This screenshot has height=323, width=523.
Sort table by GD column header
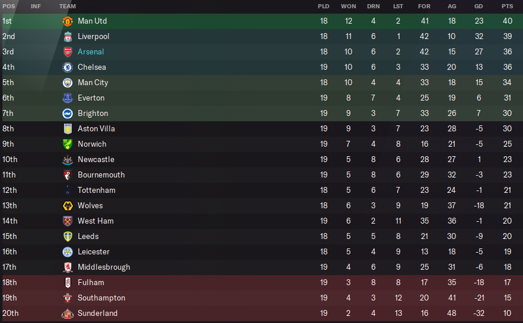pos(479,6)
